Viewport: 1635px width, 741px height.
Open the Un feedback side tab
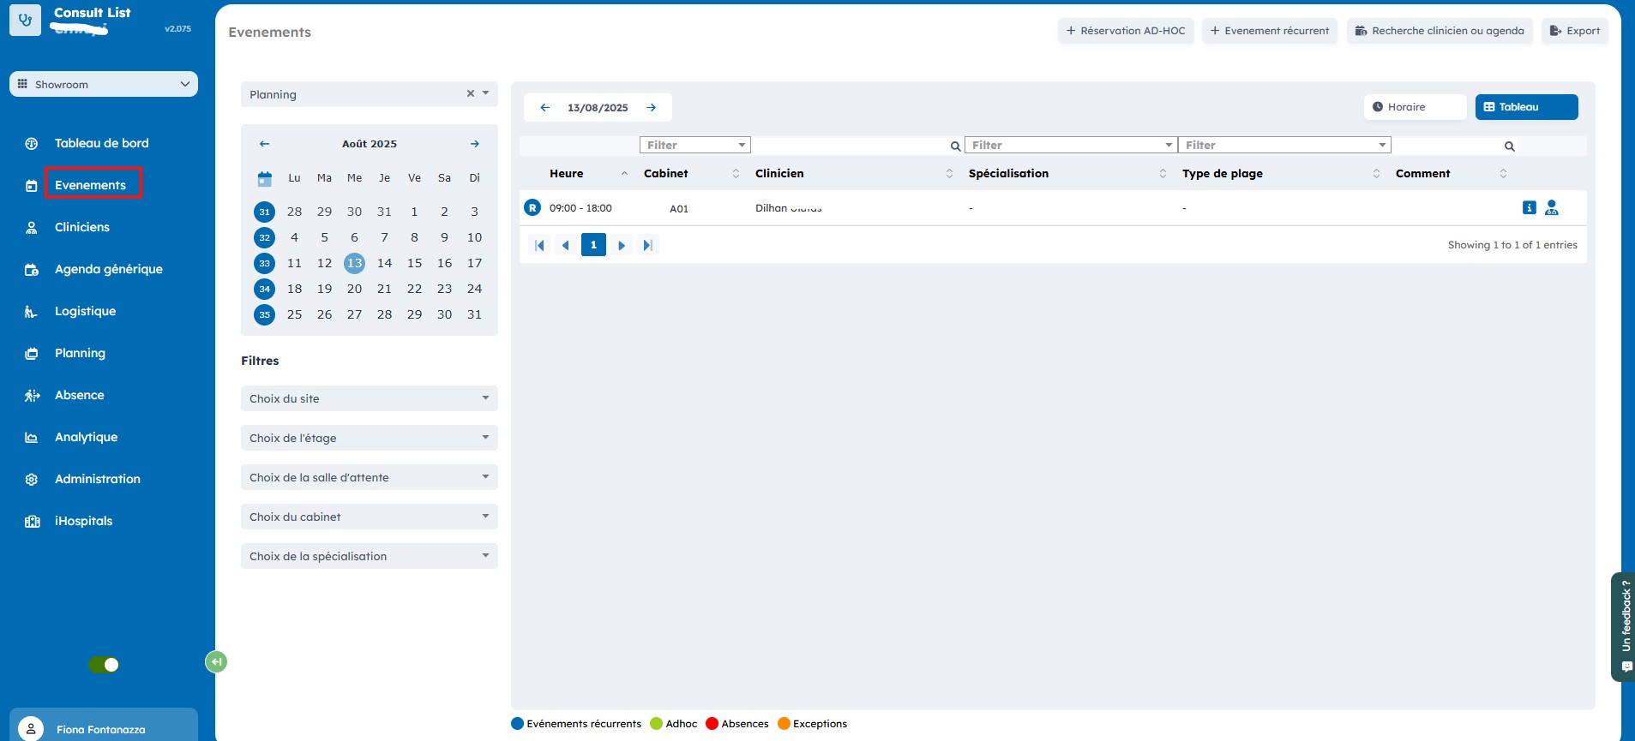1625,625
